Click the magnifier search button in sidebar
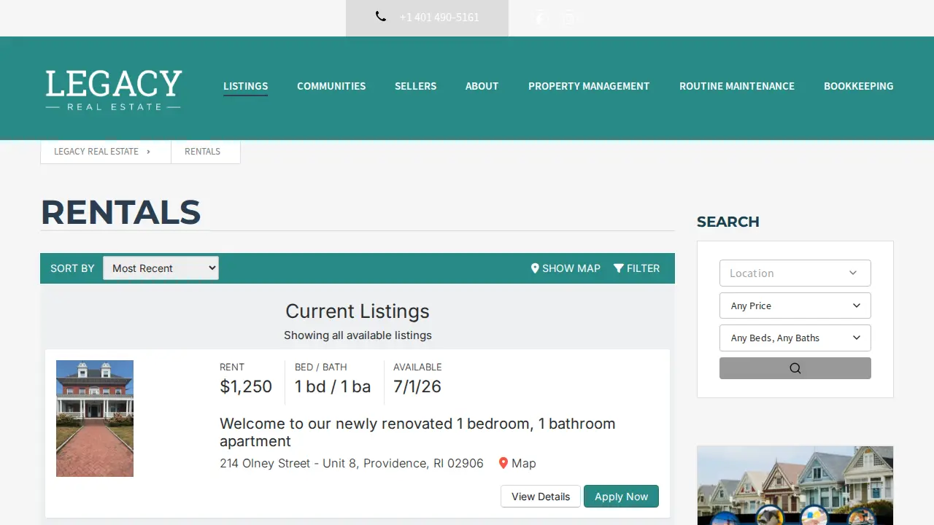This screenshot has height=525, width=934. [795, 368]
